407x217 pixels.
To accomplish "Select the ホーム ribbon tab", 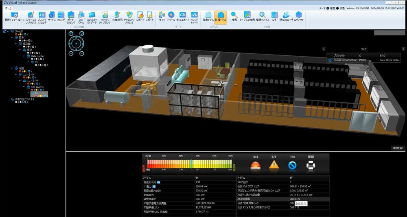I will coord(9,8).
